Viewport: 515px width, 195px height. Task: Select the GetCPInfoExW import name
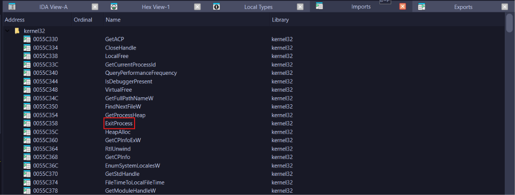[x=123, y=140]
